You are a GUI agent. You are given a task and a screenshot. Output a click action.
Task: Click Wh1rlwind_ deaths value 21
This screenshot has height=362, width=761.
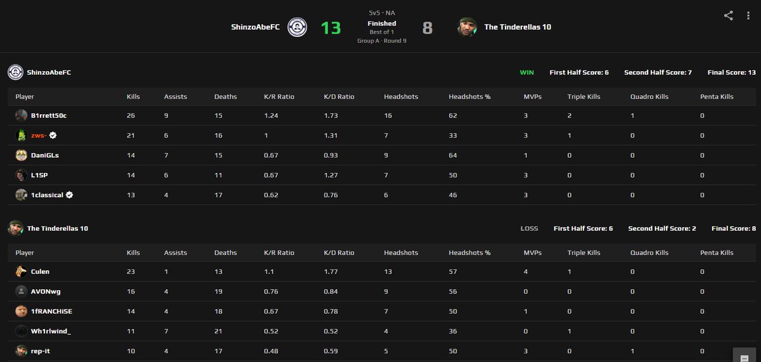pyautogui.click(x=218, y=331)
